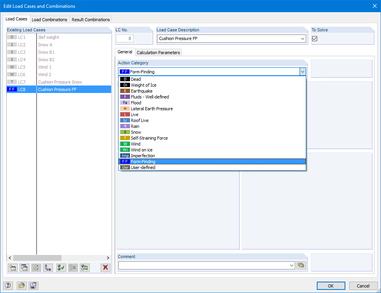Viewport: 381px width, 293px height.
Task: Select Live action category
Action: click(x=212, y=115)
